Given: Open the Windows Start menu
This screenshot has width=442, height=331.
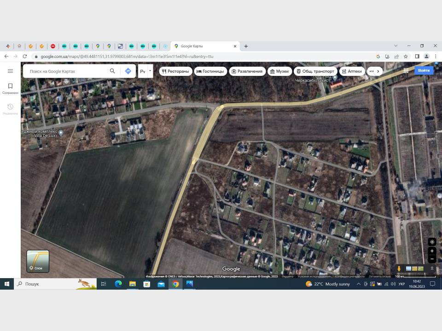Looking at the screenshot, I should click(7, 284).
